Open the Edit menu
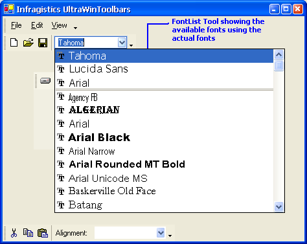Viewport: 307px width, 244px height. 37,25
